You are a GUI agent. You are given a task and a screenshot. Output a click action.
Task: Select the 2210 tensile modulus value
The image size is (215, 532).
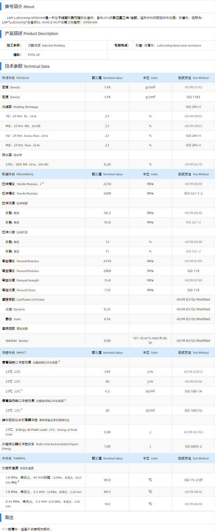[x=107, y=184]
